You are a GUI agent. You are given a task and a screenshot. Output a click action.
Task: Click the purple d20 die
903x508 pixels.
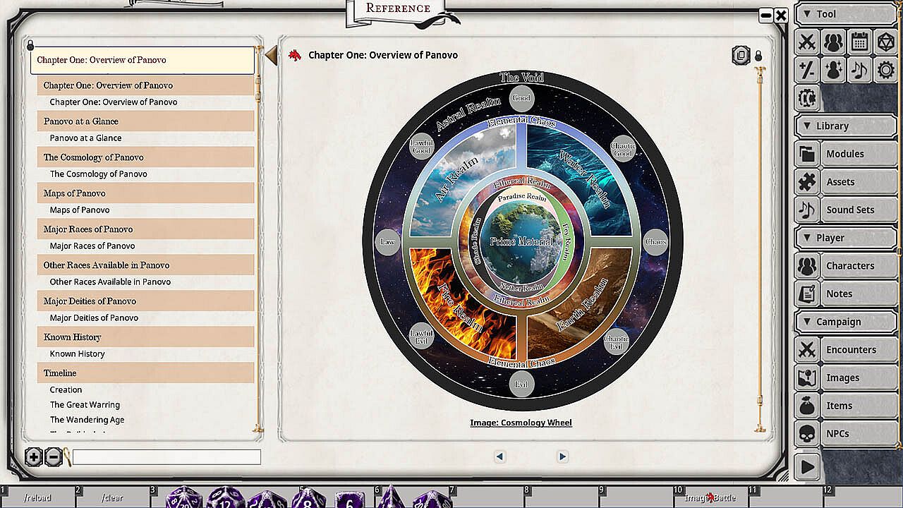coord(184,497)
